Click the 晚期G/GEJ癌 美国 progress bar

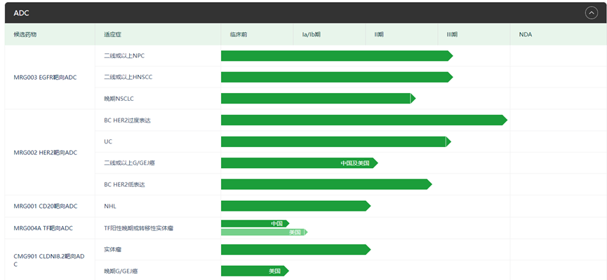pos(253,271)
